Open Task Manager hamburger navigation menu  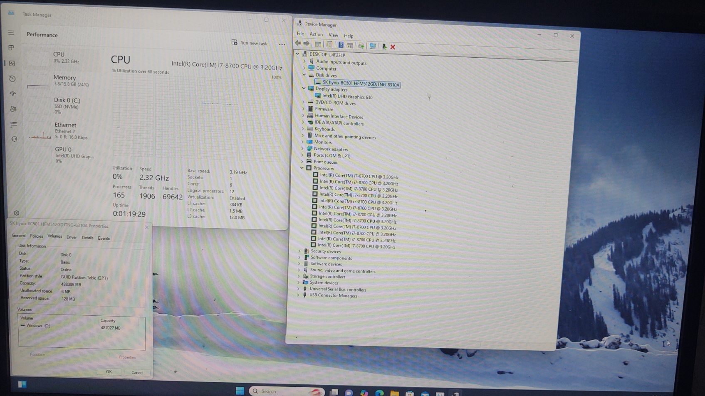tap(11, 32)
